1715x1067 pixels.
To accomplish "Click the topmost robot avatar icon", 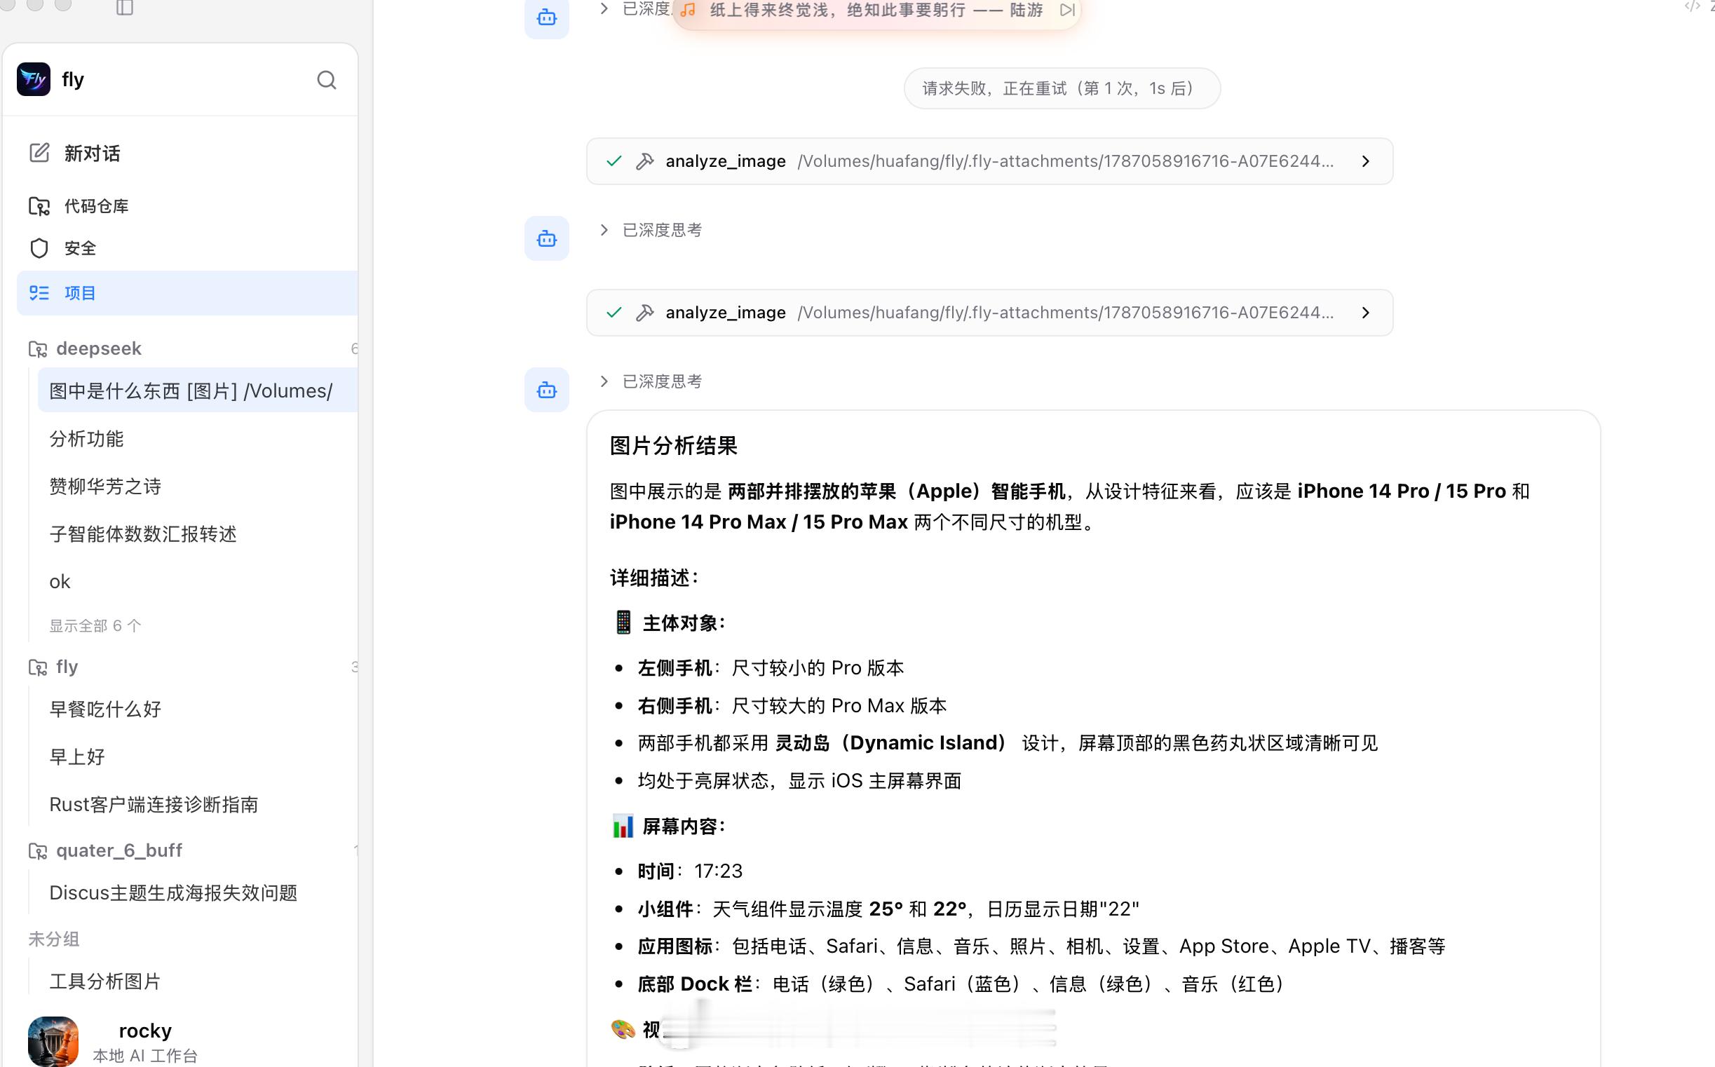I will (x=546, y=18).
